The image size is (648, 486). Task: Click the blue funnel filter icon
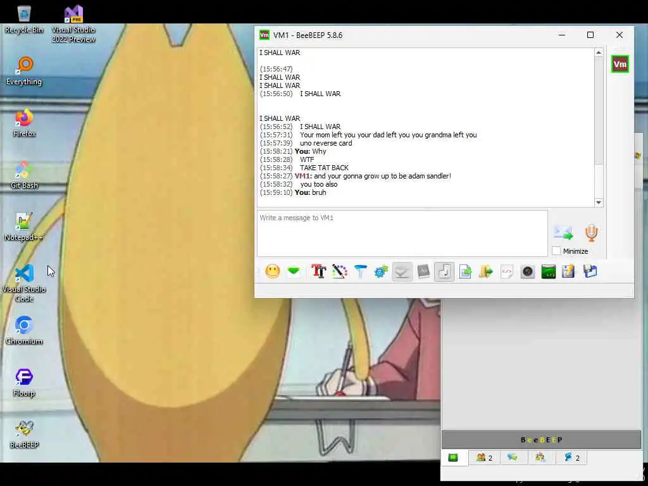click(360, 271)
